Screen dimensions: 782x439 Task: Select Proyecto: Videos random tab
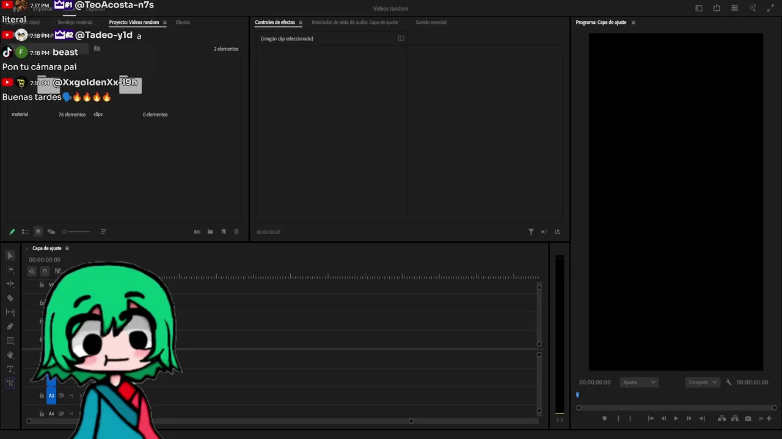coord(134,23)
